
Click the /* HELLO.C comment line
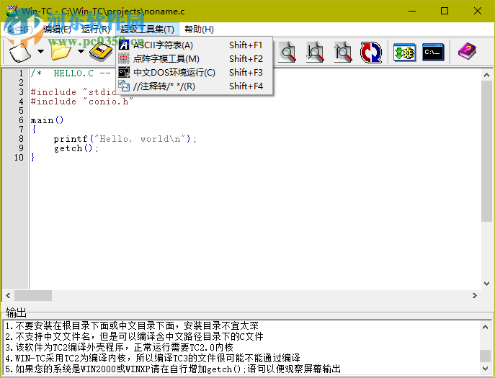(x=71, y=73)
